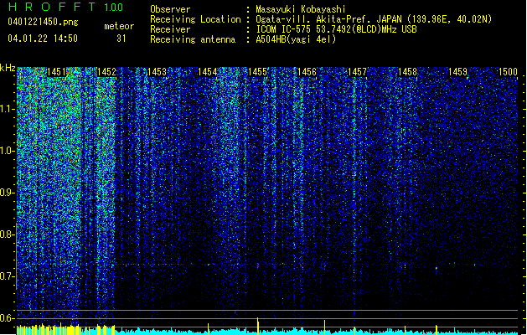This screenshot has height=335, width=527.
Task: Click the 1456 time marker
Action: point(307,72)
